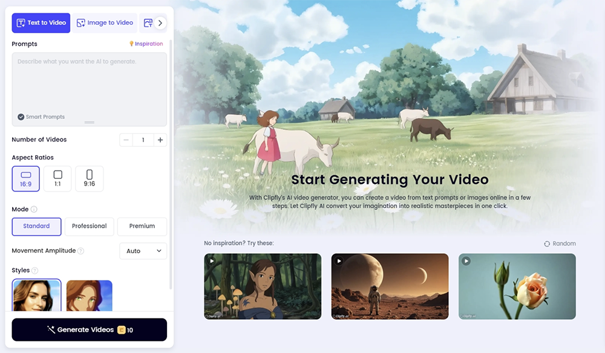Toggle the Smart Prompts checkbox

pyautogui.click(x=21, y=117)
